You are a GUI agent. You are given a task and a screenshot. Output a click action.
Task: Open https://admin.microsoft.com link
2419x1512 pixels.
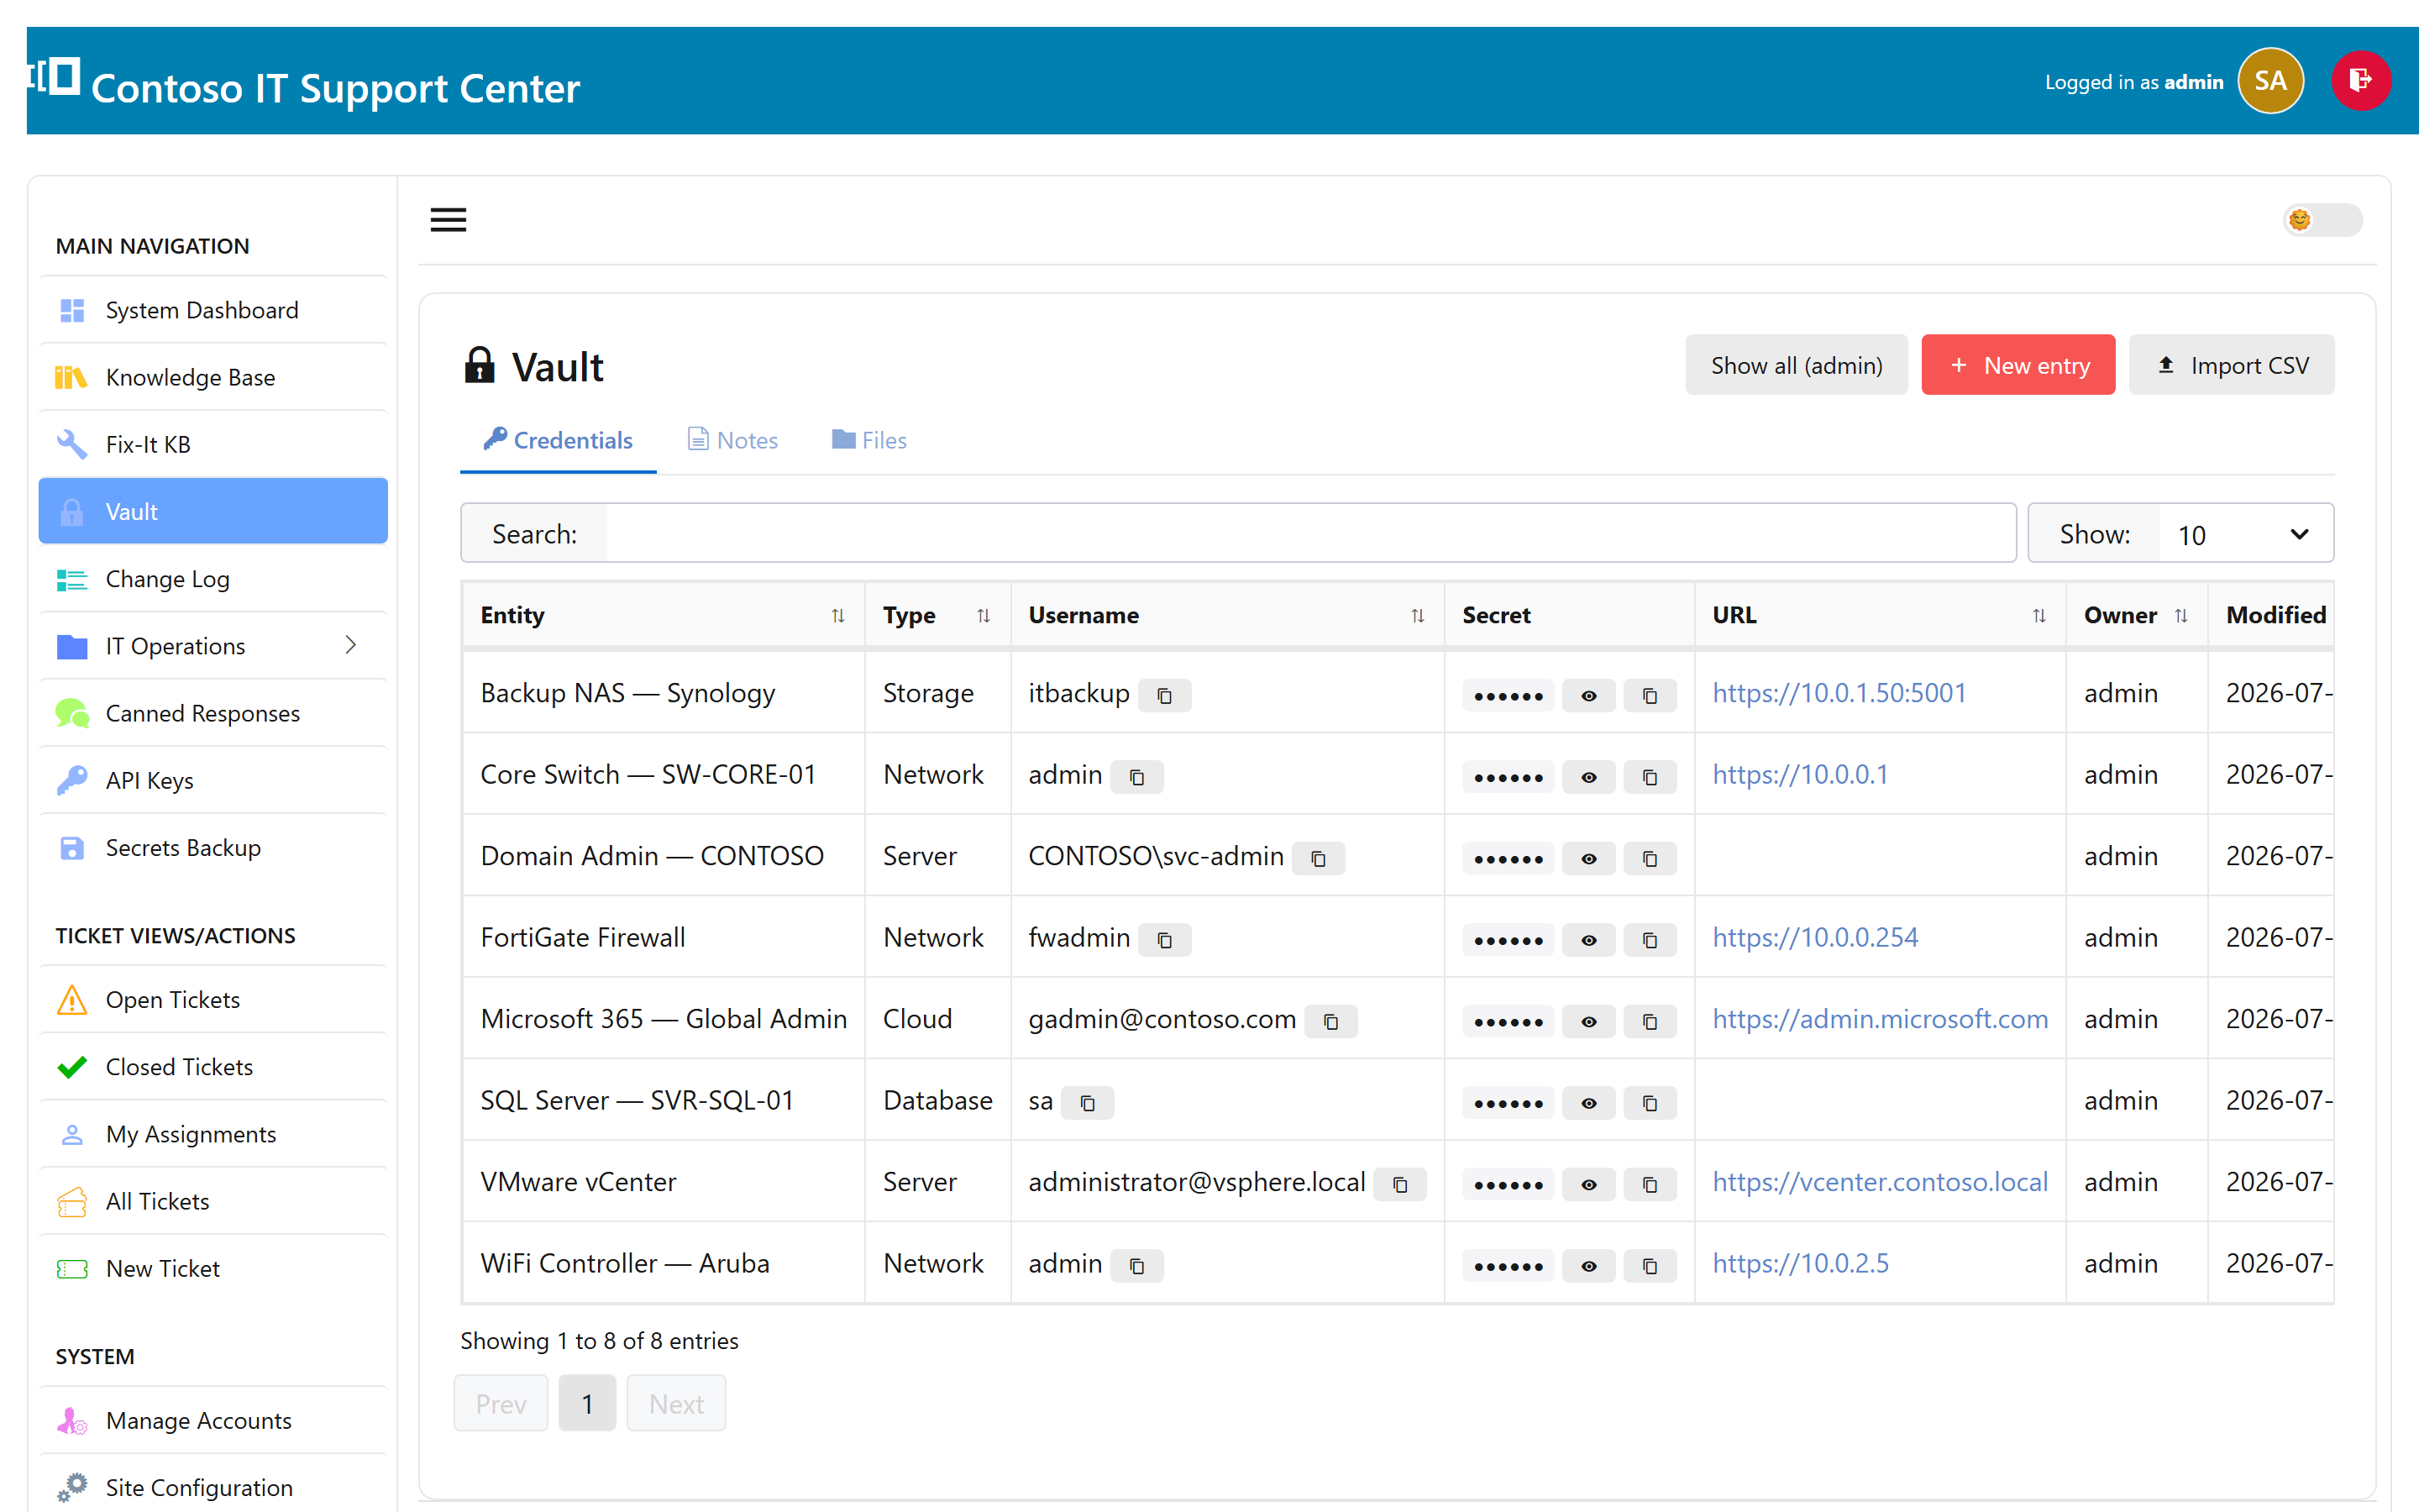click(1879, 1019)
